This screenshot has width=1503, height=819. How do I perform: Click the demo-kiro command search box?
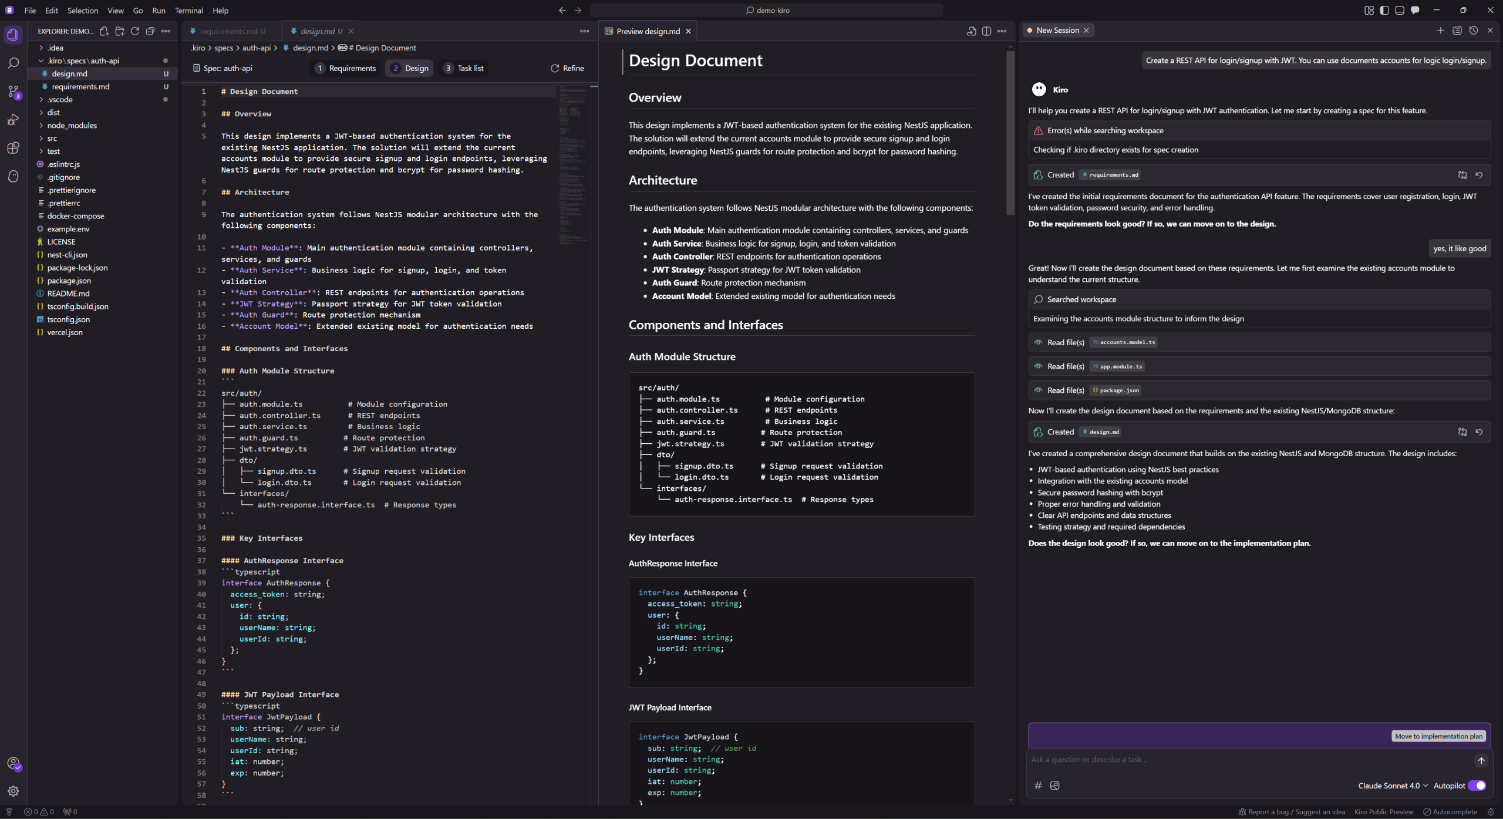click(767, 11)
